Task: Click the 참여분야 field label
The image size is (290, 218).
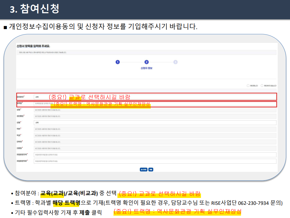Action: [20, 97]
